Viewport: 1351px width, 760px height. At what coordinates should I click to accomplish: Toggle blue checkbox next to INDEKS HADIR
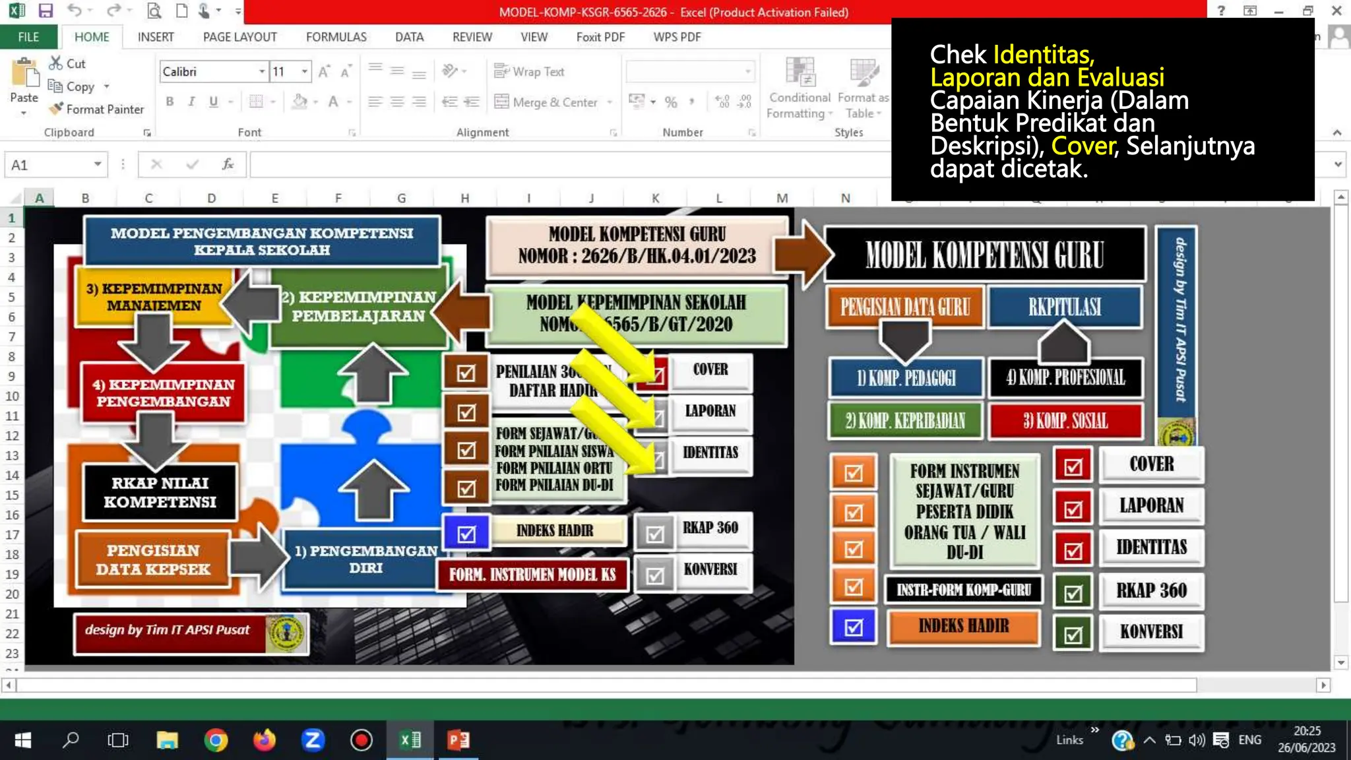tap(466, 533)
